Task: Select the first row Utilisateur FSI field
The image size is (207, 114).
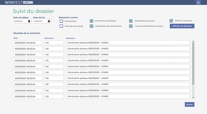Action: pos(54,43)
